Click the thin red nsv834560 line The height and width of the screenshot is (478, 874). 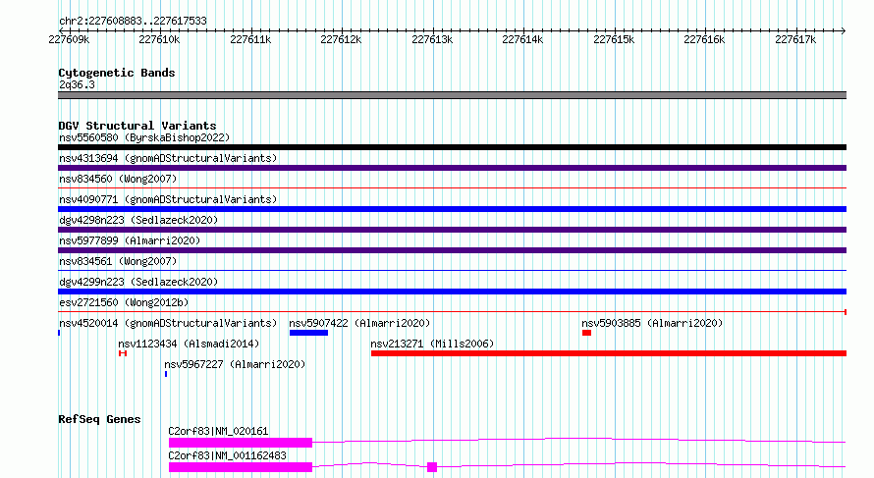452,188
